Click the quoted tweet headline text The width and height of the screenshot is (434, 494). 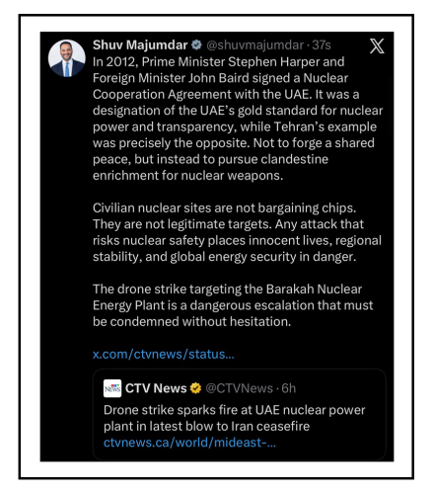point(235,418)
